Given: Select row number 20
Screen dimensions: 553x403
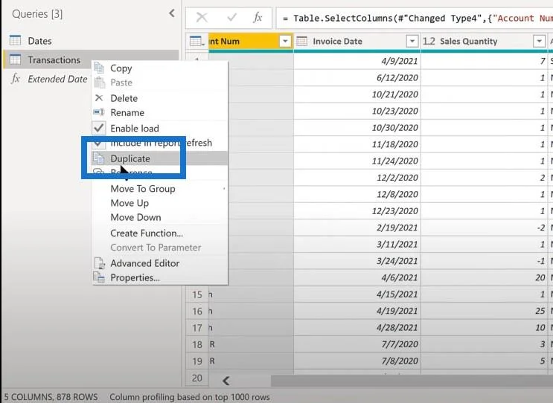Looking at the screenshot, I should click(x=197, y=378).
